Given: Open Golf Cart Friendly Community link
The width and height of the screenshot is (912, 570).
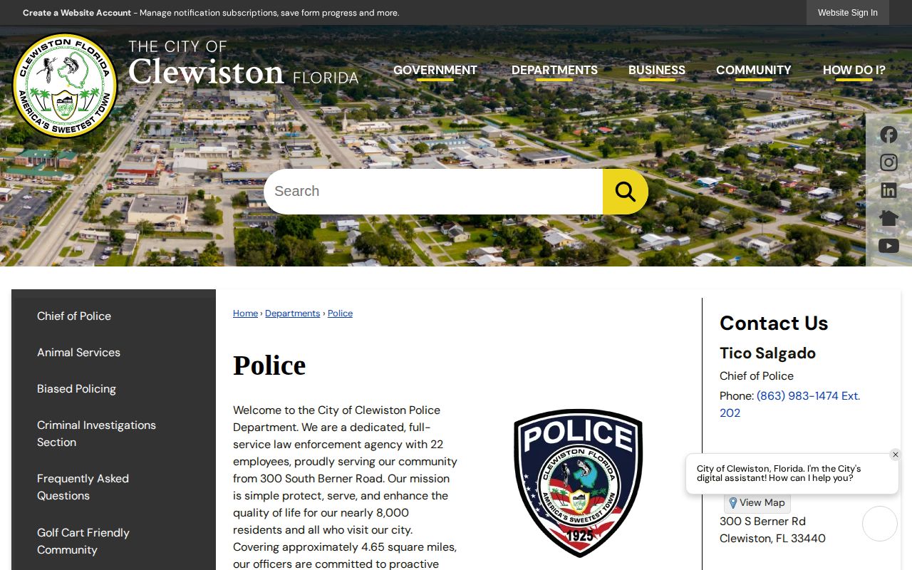Looking at the screenshot, I should (x=83, y=541).
